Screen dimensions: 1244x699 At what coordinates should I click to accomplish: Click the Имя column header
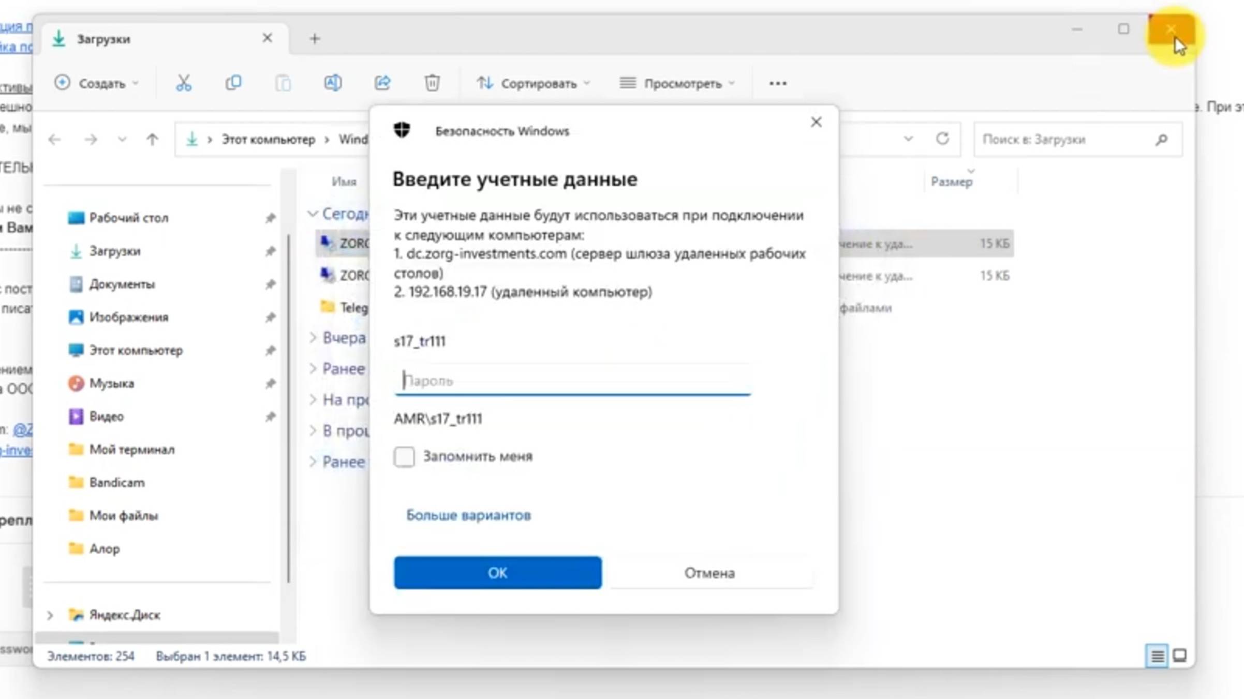click(344, 181)
